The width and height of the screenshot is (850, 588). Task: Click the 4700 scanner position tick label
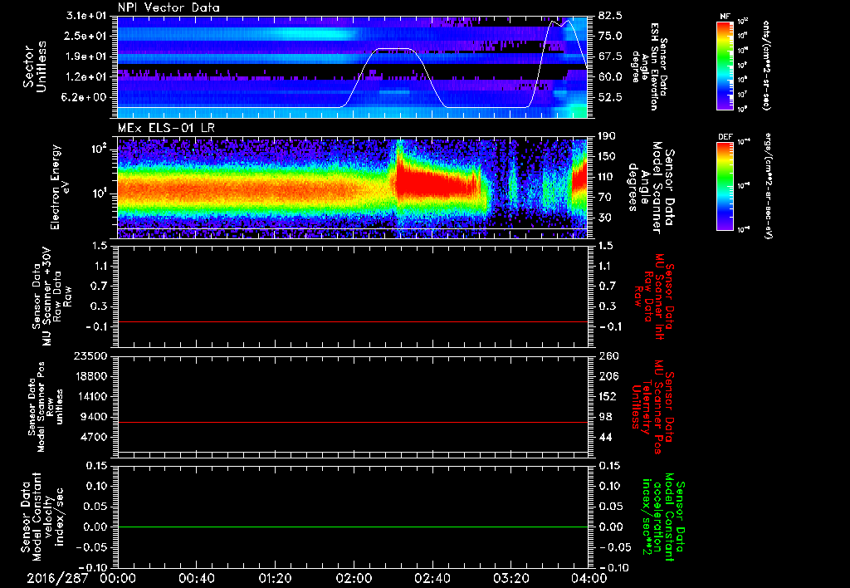click(93, 437)
